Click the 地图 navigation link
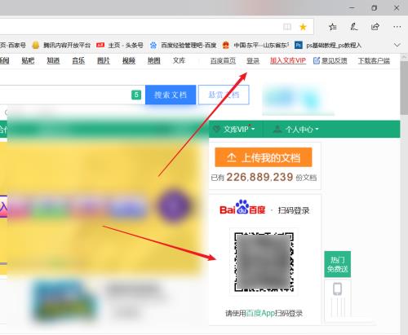 pyautogui.click(x=153, y=60)
